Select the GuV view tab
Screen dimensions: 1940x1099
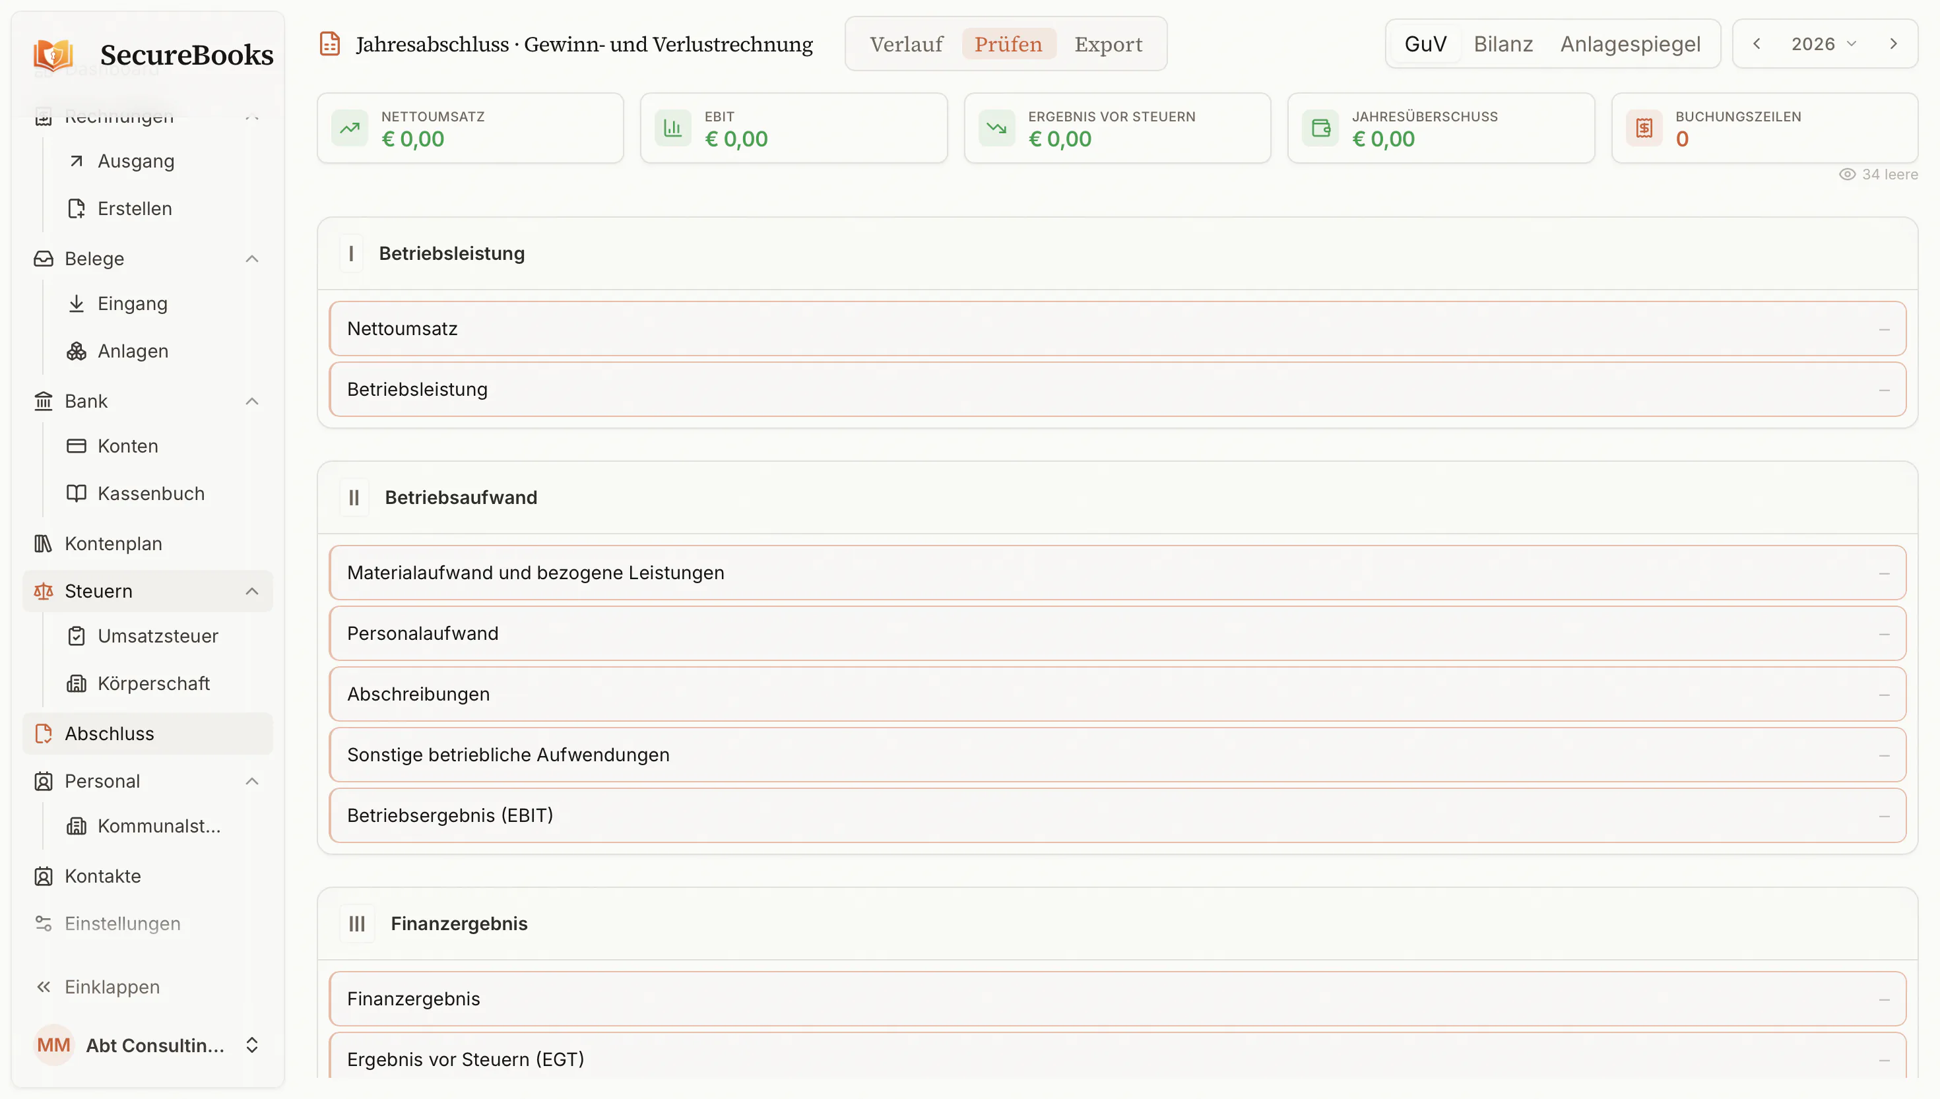tap(1425, 44)
